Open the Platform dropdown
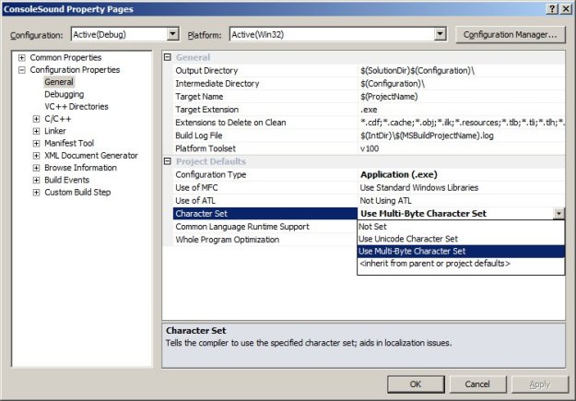Viewport: 576px width, 401px height. [440, 34]
